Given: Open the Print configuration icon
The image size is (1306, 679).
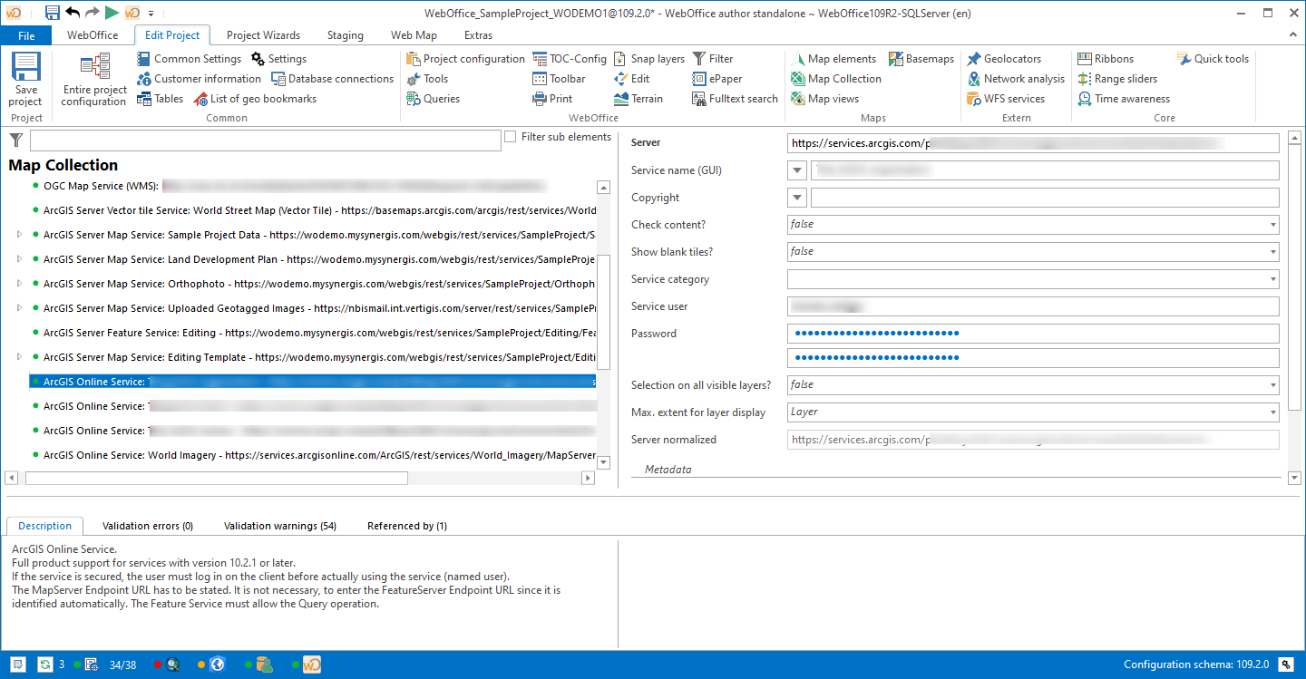Looking at the screenshot, I should 554,98.
